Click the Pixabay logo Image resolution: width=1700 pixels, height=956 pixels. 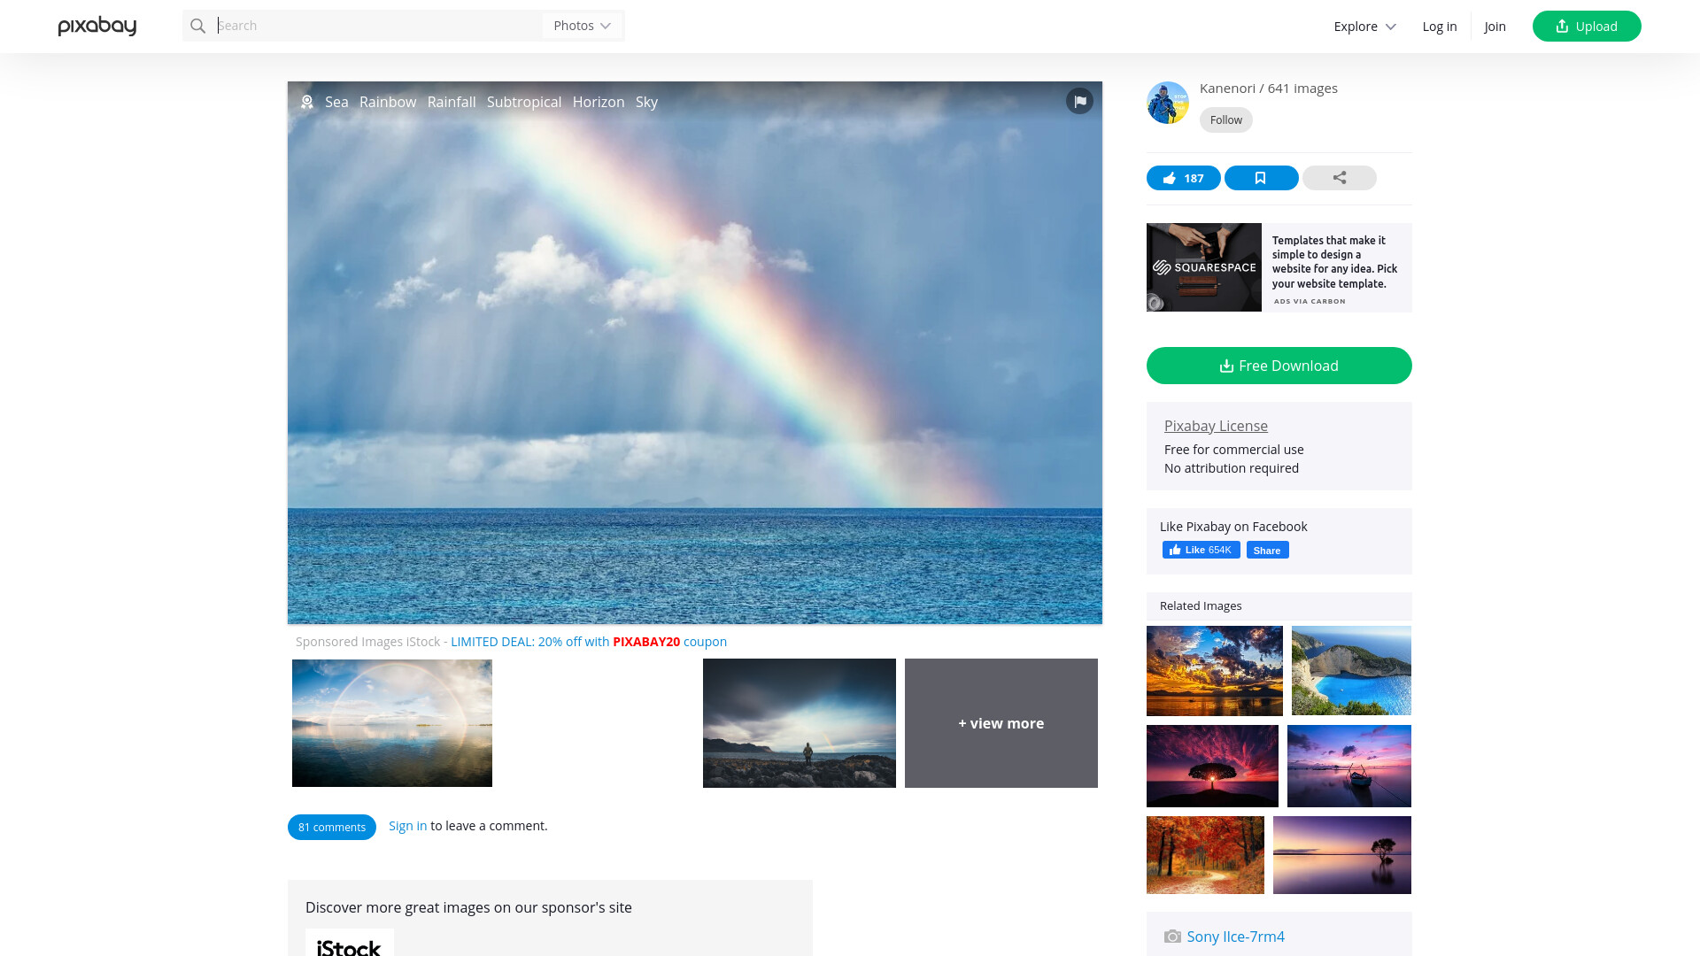tap(97, 26)
